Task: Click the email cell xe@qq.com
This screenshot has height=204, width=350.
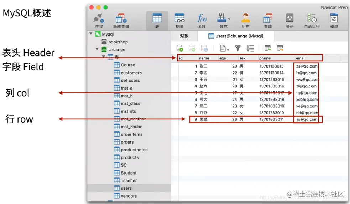Action: (x=307, y=106)
